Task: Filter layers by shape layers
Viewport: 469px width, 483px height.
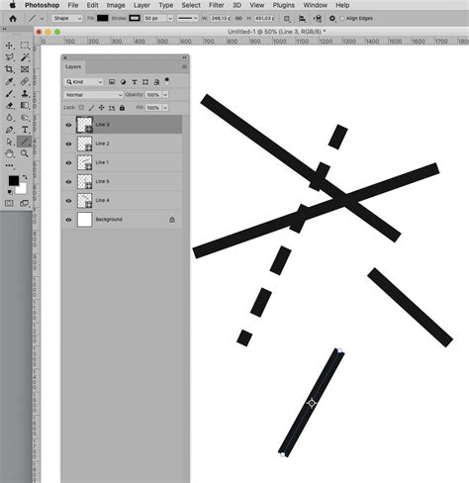Action: 145,82
